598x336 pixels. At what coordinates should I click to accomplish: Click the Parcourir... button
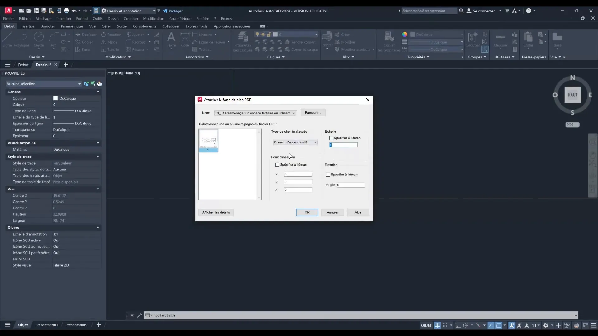pos(313,113)
